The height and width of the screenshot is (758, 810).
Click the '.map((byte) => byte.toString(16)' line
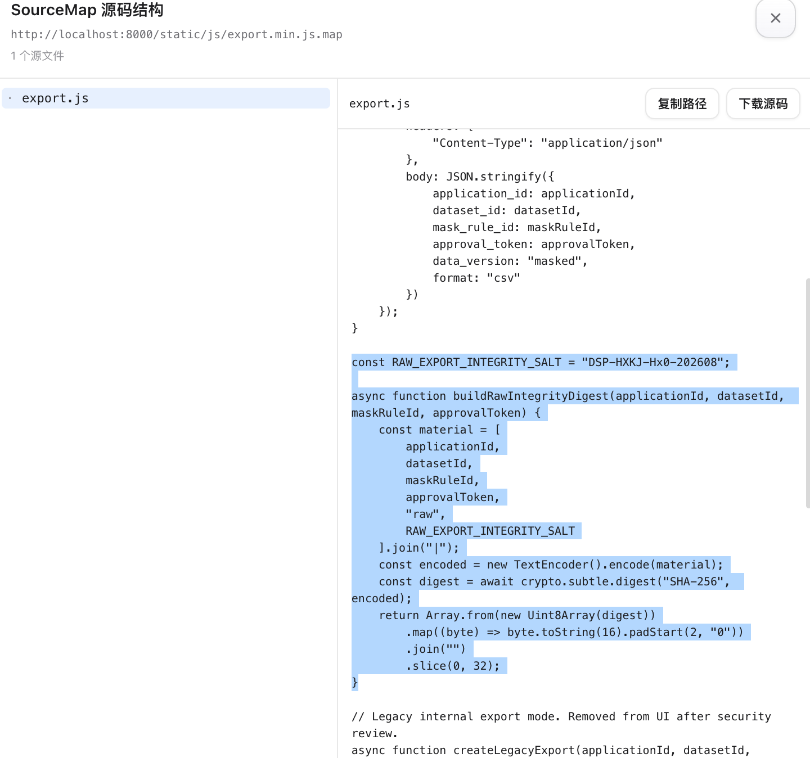pos(574,632)
